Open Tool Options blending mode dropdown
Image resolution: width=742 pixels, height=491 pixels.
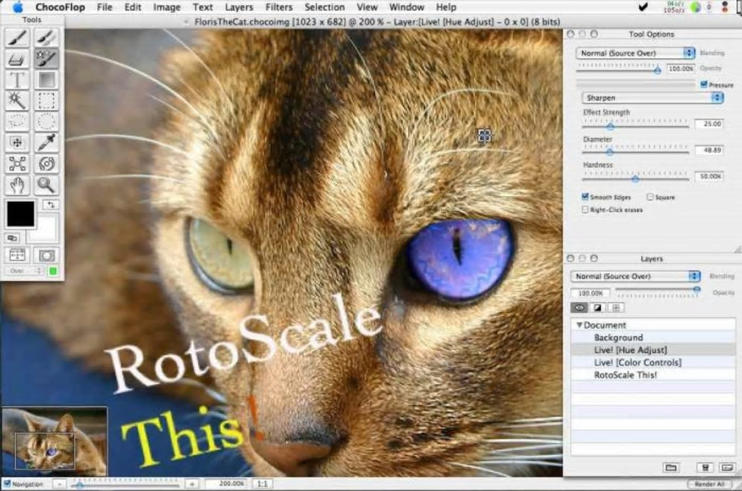636,53
